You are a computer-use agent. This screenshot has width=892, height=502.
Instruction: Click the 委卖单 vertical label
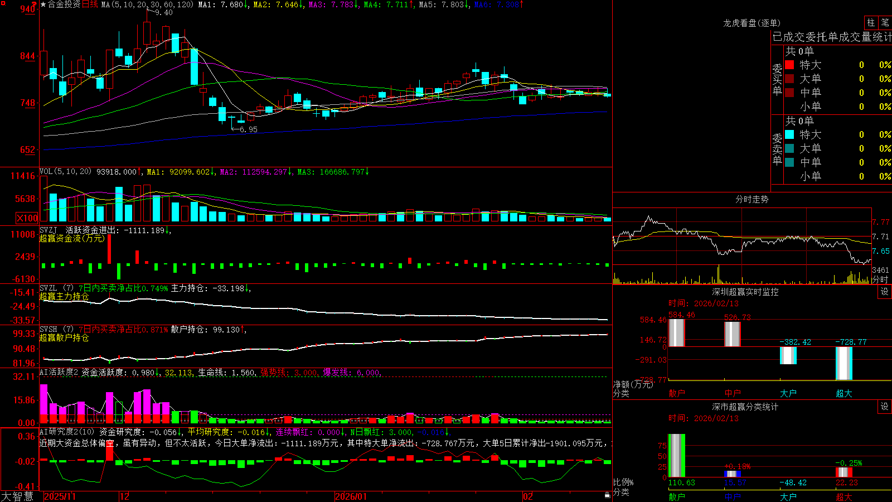[x=777, y=149]
